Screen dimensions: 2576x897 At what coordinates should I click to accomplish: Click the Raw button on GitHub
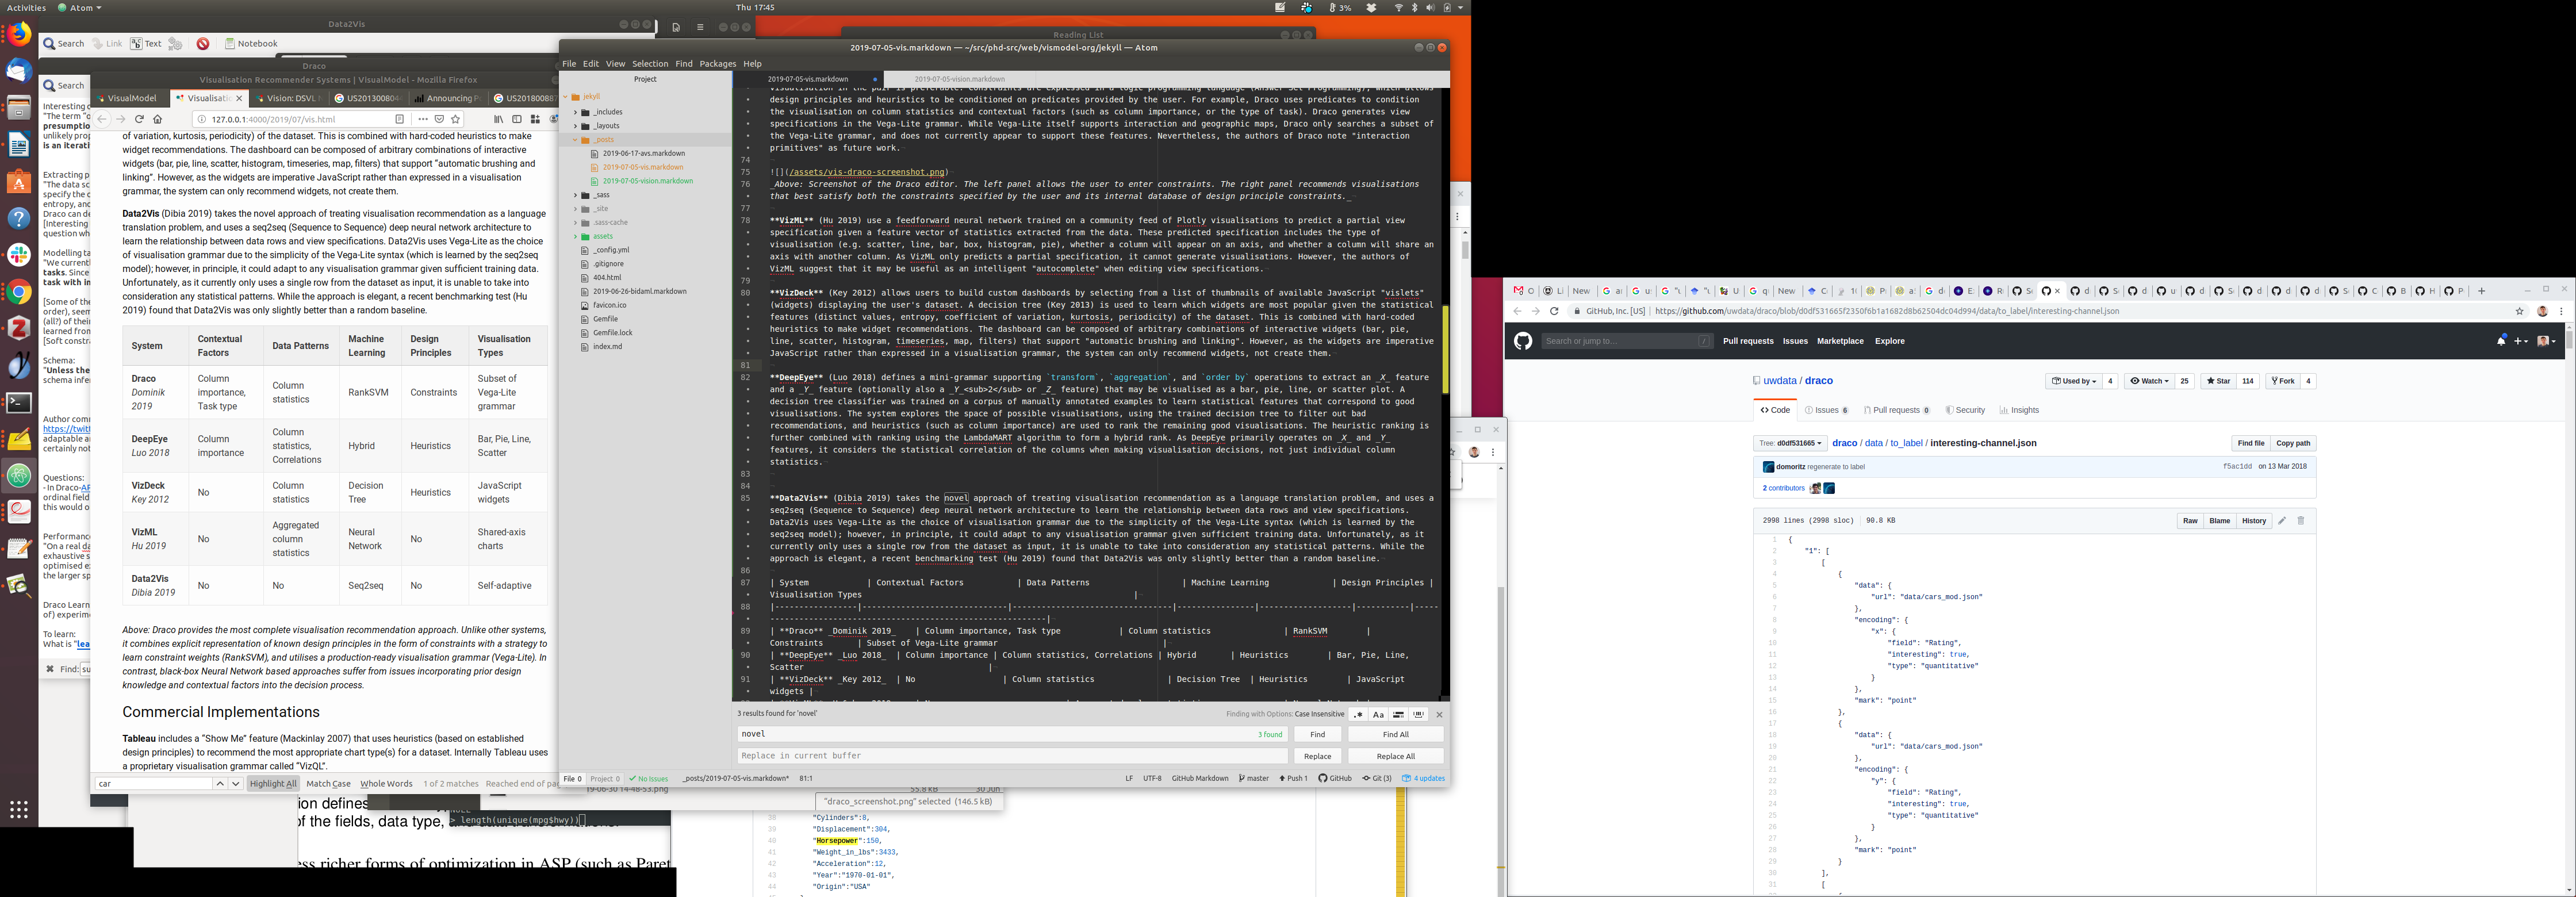(x=2190, y=521)
